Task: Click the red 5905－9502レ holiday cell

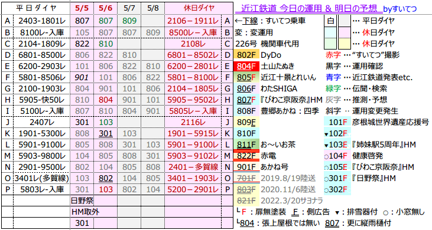Action: point(193,100)
